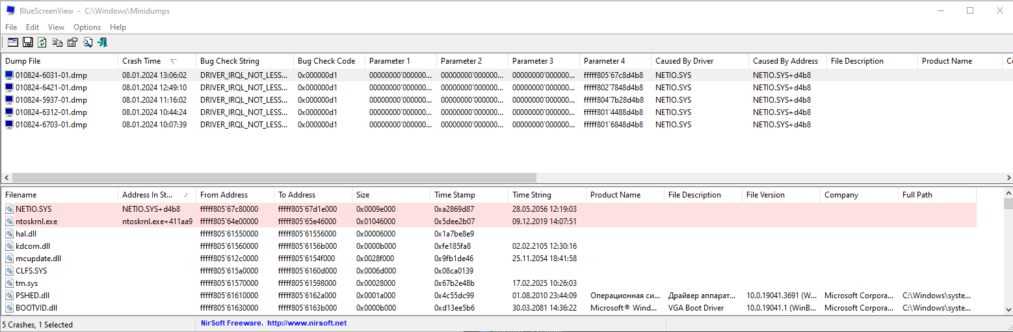Image resolution: width=1013 pixels, height=332 pixels.
Task: Click the lower pane vertical scrollbar thumb
Action: click(1008, 204)
